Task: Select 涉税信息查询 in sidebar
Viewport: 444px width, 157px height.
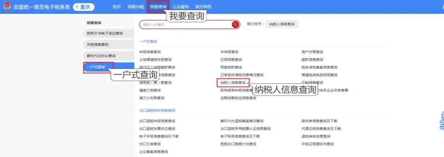Action: pyautogui.click(x=108, y=45)
